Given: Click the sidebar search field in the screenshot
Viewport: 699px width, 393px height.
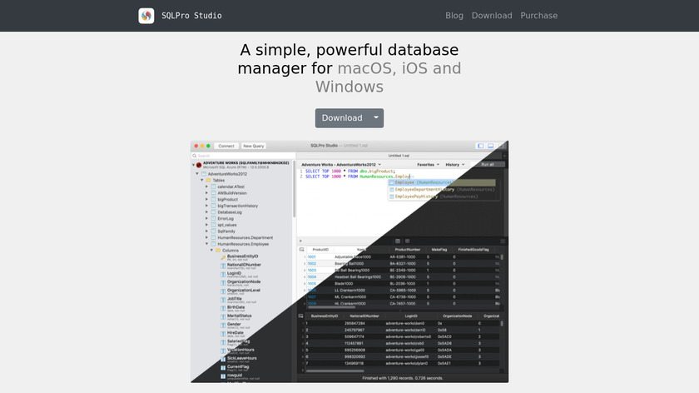Looking at the screenshot, I should (243, 156).
